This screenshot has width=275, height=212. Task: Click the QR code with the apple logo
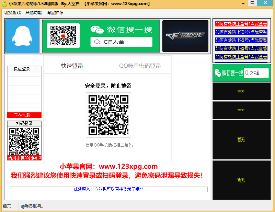coord(63,36)
